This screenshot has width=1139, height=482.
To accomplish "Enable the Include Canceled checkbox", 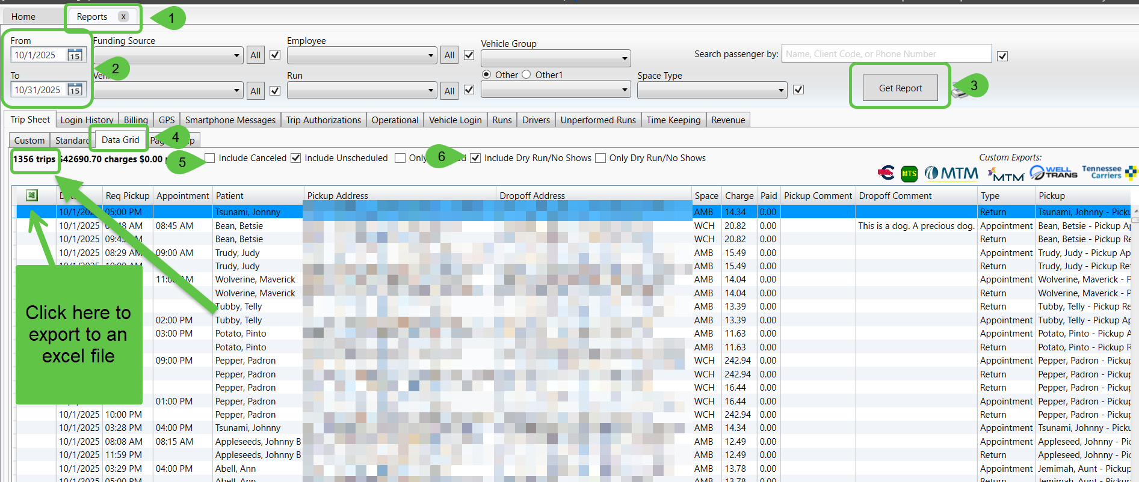I will (x=210, y=158).
